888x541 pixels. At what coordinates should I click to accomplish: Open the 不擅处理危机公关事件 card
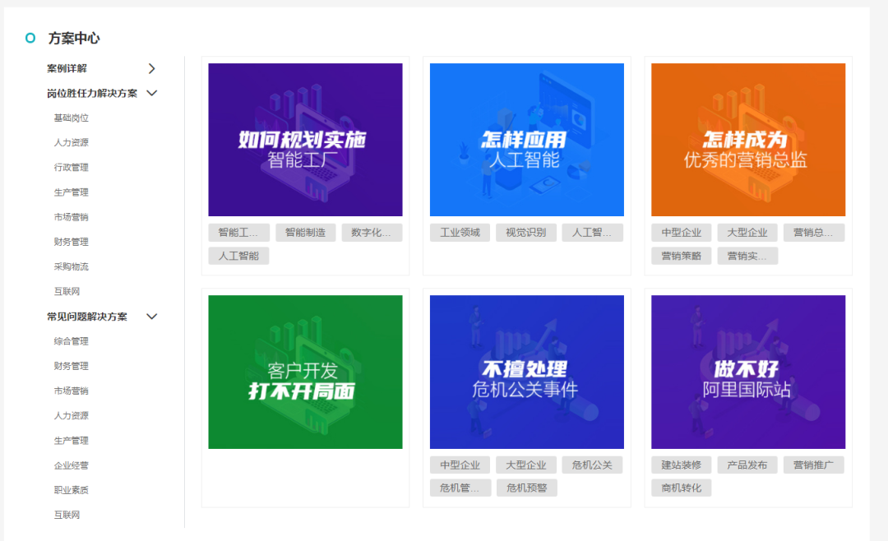[x=526, y=372]
